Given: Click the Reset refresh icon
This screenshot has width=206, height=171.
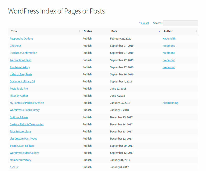Looking at the screenshot, I should tap(140, 23).
